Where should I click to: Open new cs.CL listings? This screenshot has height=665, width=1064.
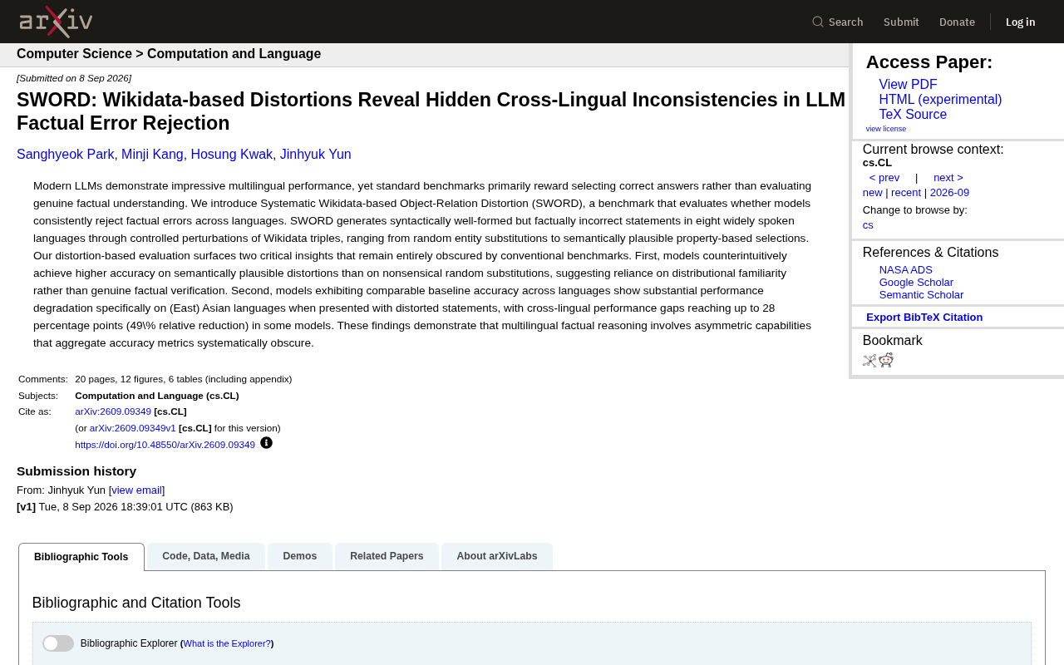pos(872,193)
